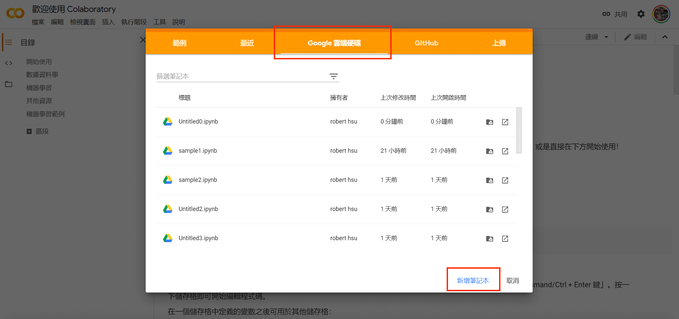Expand the 連線 connect dropdown arrow
Viewport: 679px width, 319px height.
606,37
